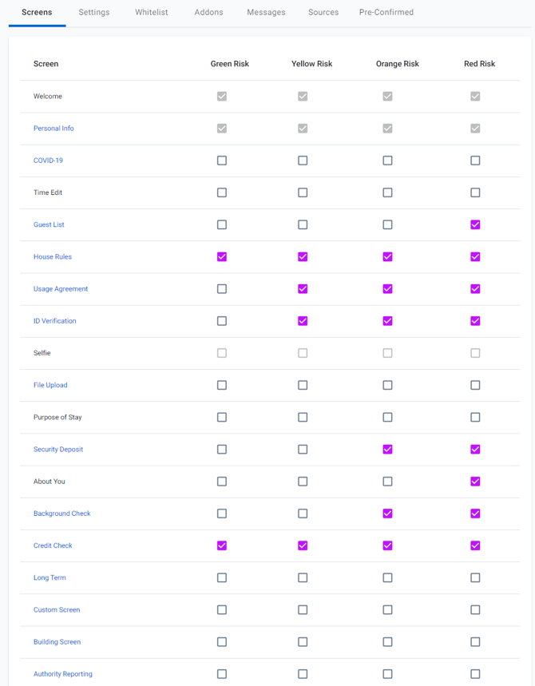The image size is (535, 686).
Task: Uncheck House Rules Green Risk checkbox
Action: point(222,256)
